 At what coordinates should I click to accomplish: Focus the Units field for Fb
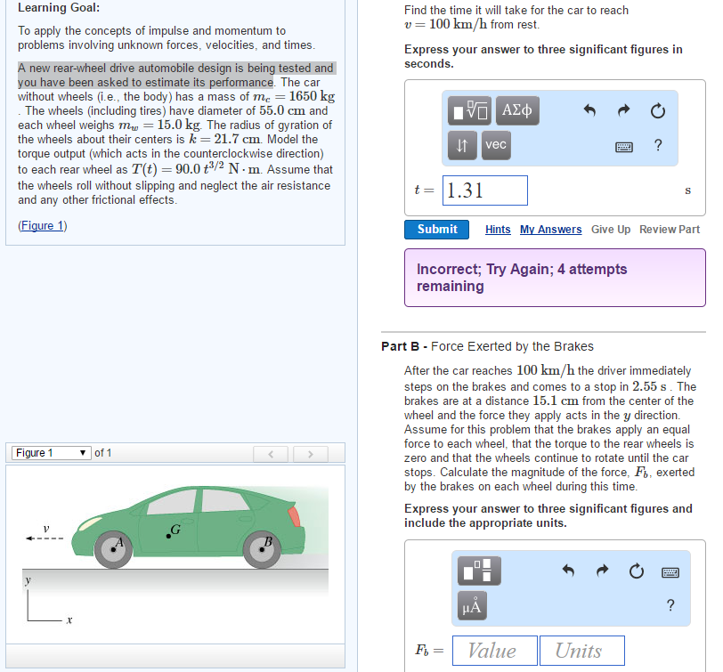point(578,651)
